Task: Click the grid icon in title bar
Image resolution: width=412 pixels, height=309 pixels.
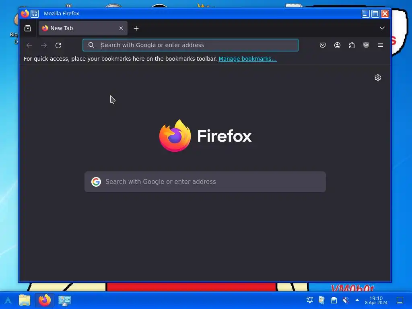Action: pos(35,13)
